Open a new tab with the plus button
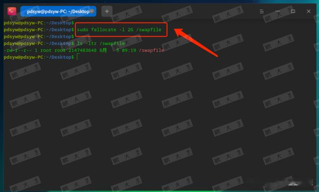Image resolution: width=319 pixels, height=192 pixels. click(x=107, y=11)
